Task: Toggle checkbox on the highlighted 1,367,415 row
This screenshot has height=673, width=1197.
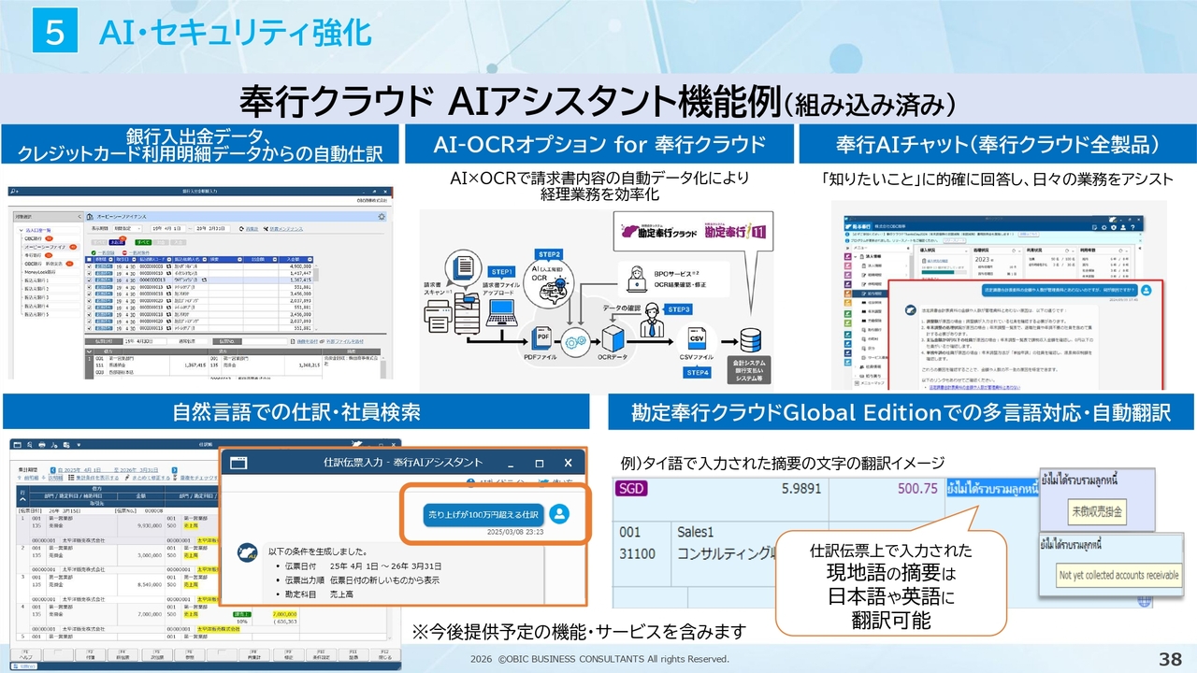Action: [90, 279]
